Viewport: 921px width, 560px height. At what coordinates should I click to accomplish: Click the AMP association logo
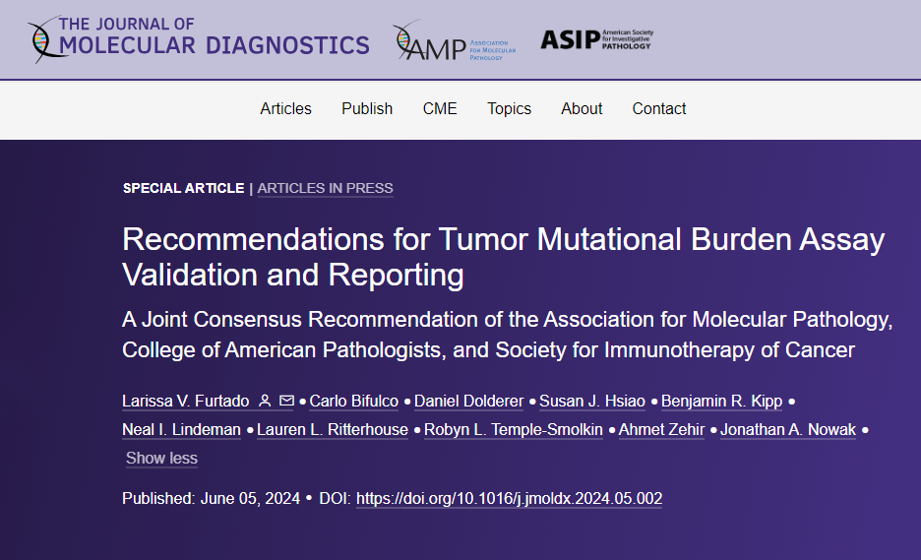[x=449, y=42]
